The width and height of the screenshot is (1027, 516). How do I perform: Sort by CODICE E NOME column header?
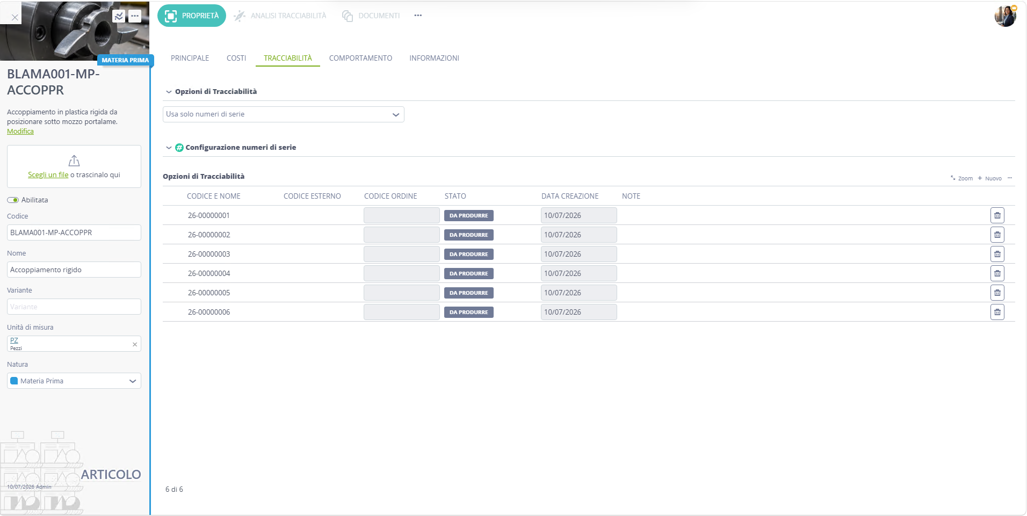[214, 196]
